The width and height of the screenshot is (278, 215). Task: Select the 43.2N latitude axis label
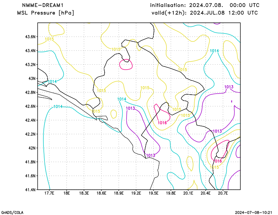tap(30, 65)
